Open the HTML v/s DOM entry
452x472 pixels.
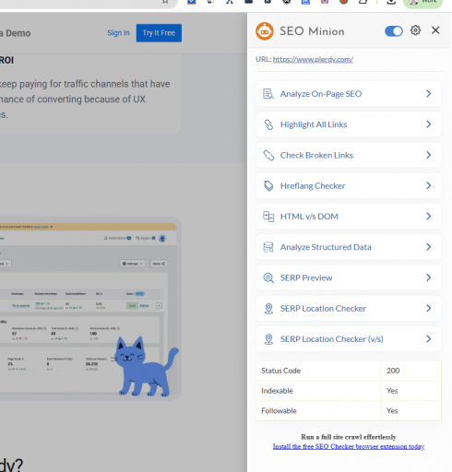(349, 217)
